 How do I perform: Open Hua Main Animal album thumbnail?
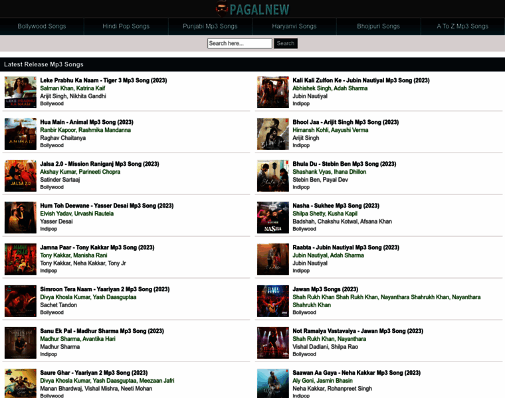pos(21,134)
